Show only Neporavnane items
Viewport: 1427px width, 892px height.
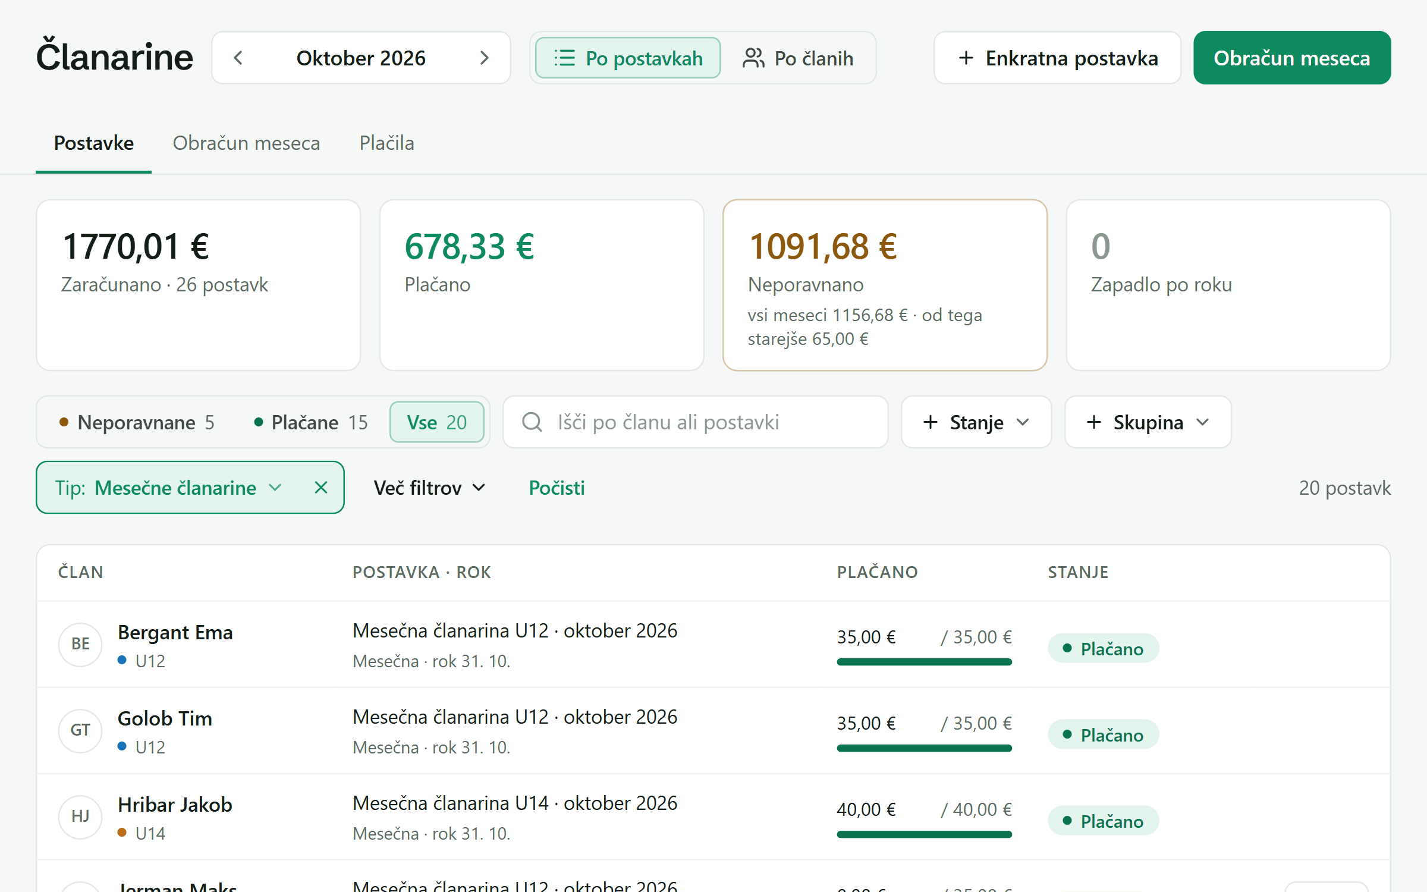tap(137, 422)
